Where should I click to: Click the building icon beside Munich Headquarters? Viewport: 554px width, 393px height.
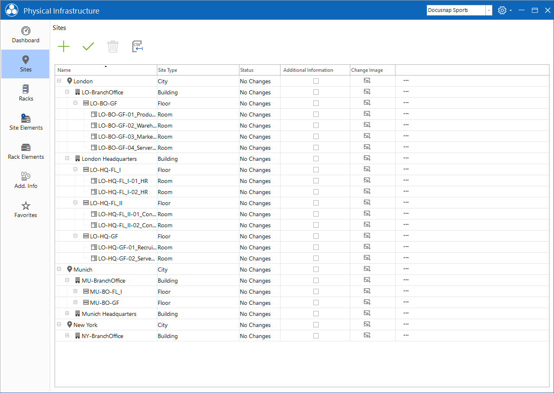[x=78, y=313]
